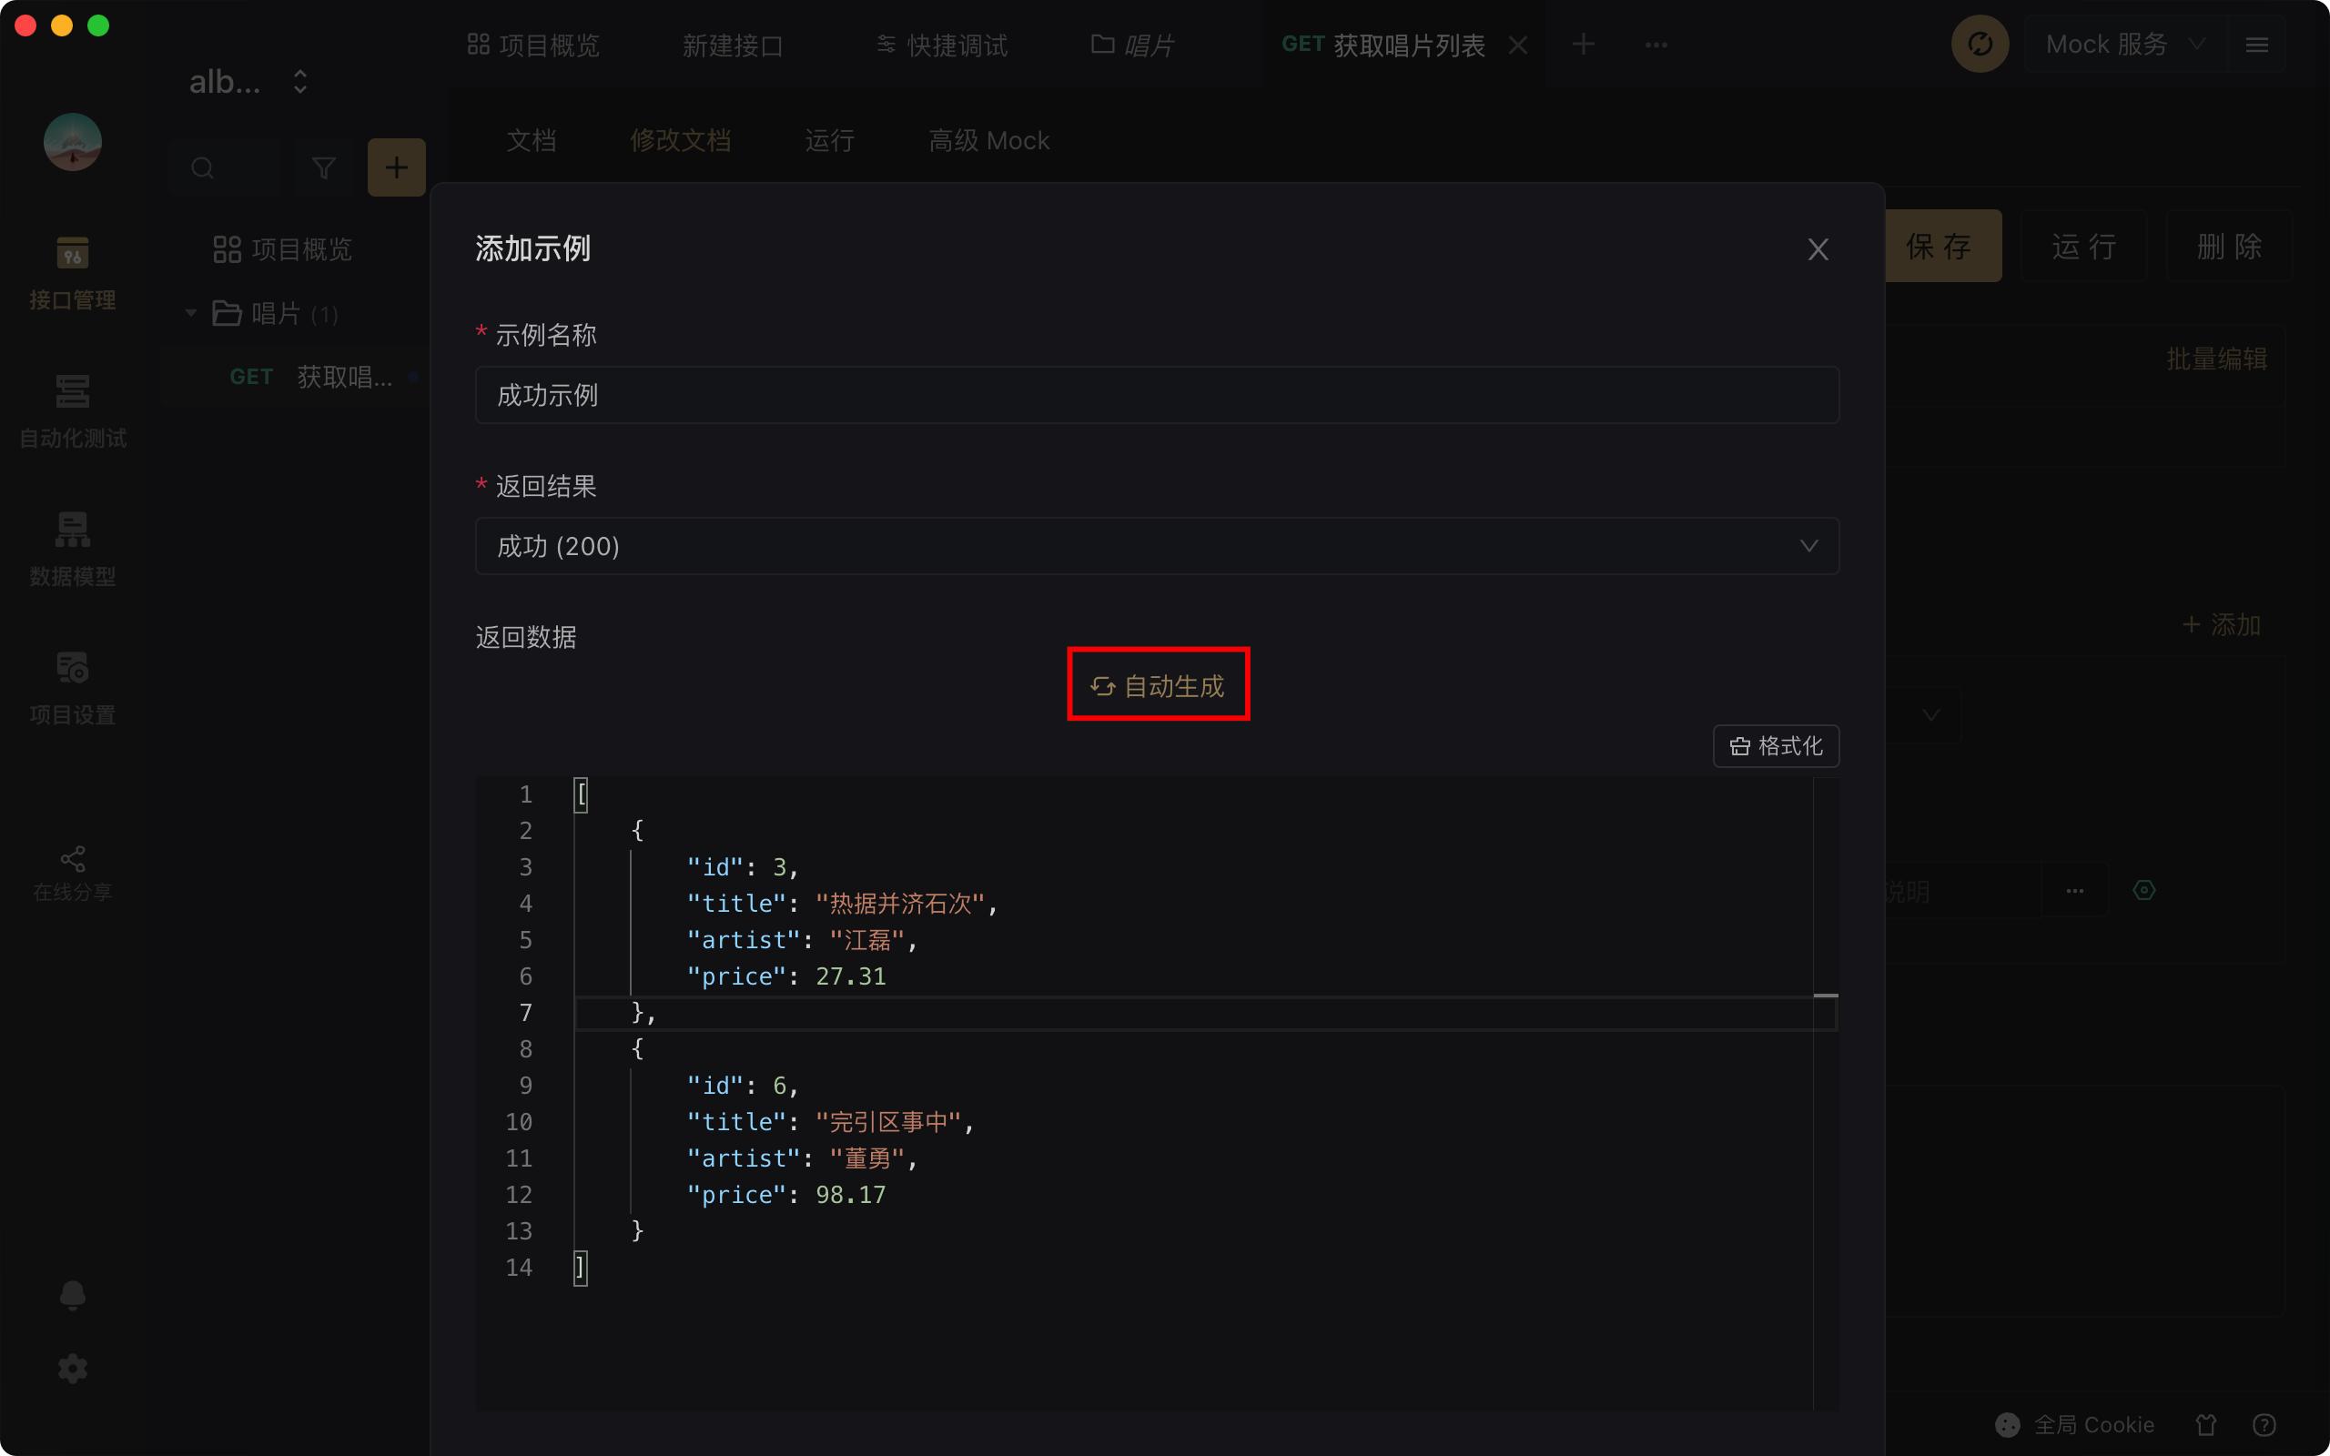Click the 自动生成 button
Viewport: 2330px width, 1456px height.
(x=1158, y=684)
